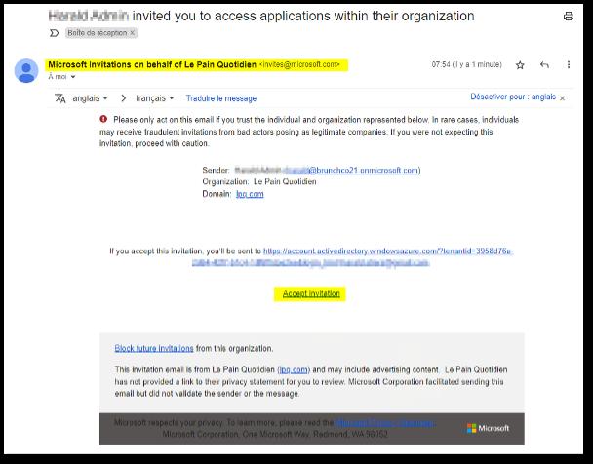
Task: Click Block future invitations link
Action: tap(154, 348)
